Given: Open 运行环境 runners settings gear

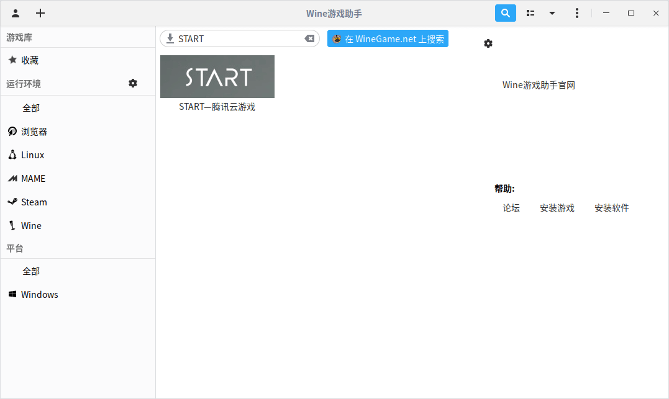Looking at the screenshot, I should [133, 83].
